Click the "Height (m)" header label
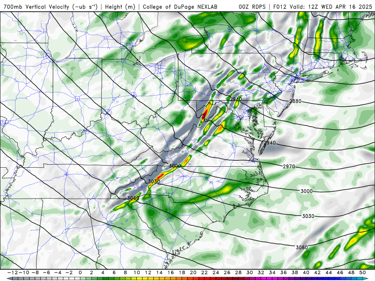The height and width of the screenshot is (281, 375). [x=120, y=7]
